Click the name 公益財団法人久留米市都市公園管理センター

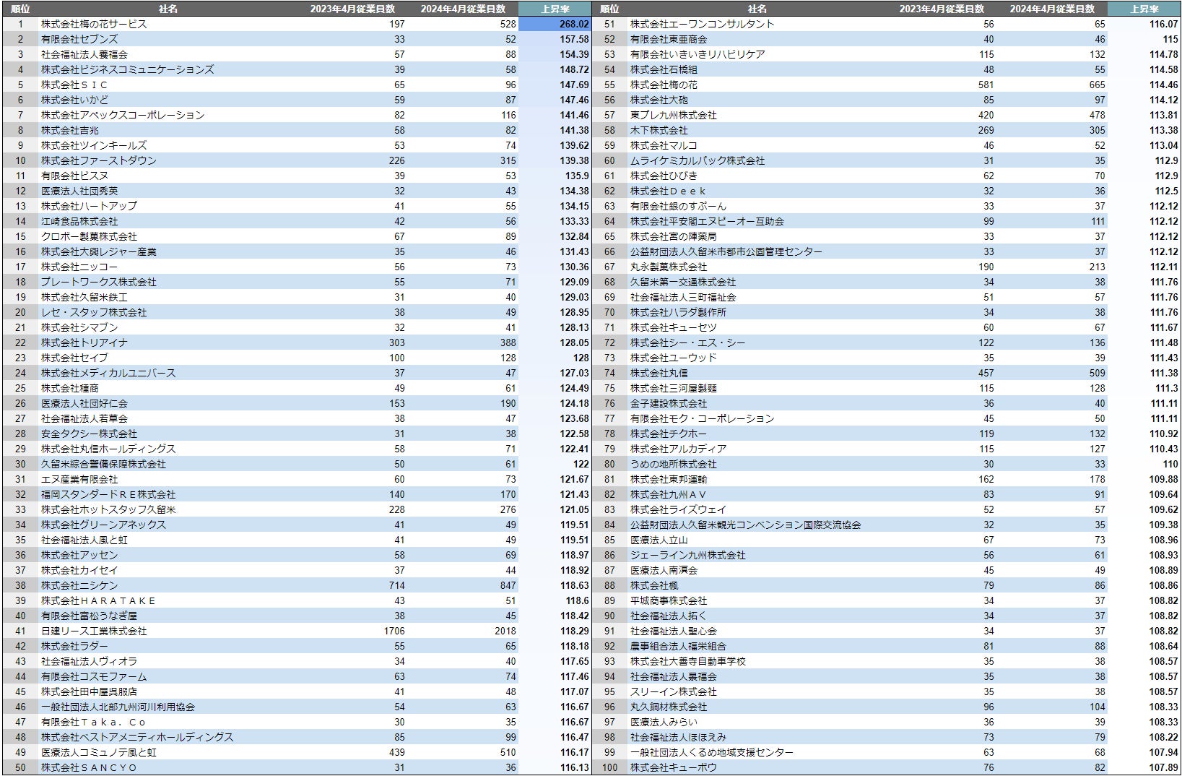point(726,251)
